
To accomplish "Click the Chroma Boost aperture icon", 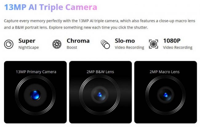I will [57, 44].
